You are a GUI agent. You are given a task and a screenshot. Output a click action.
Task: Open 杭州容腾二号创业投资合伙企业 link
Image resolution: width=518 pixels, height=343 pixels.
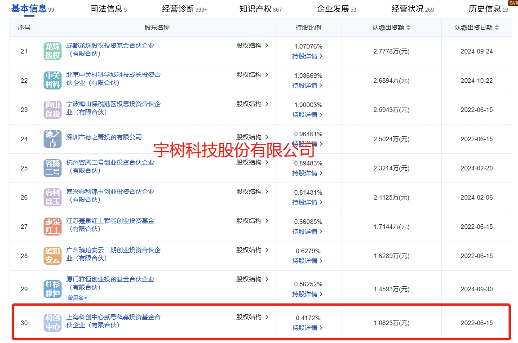[110, 166]
